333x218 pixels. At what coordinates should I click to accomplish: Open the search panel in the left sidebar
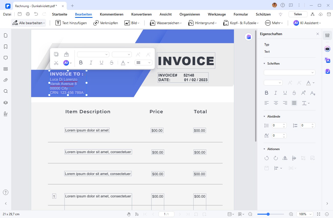(6, 91)
